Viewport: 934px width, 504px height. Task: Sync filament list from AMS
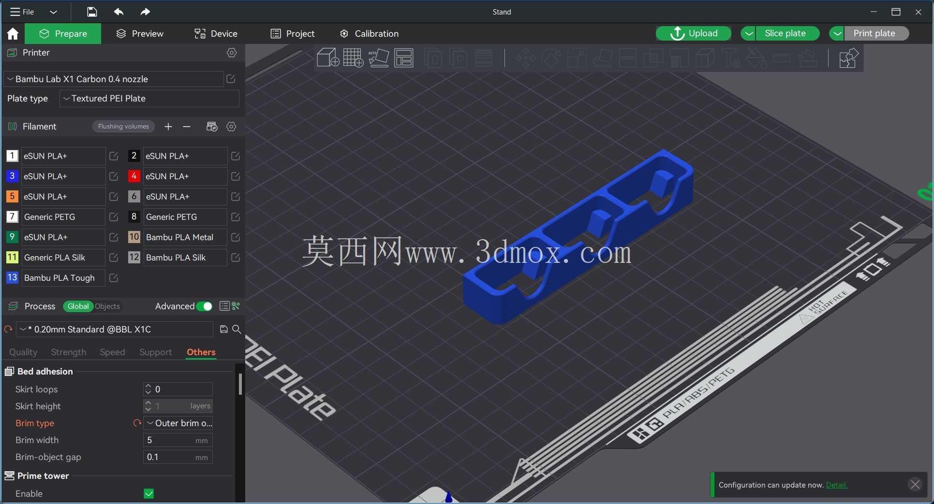coord(212,127)
